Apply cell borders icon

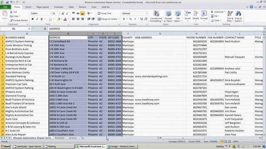[x=50, y=19]
